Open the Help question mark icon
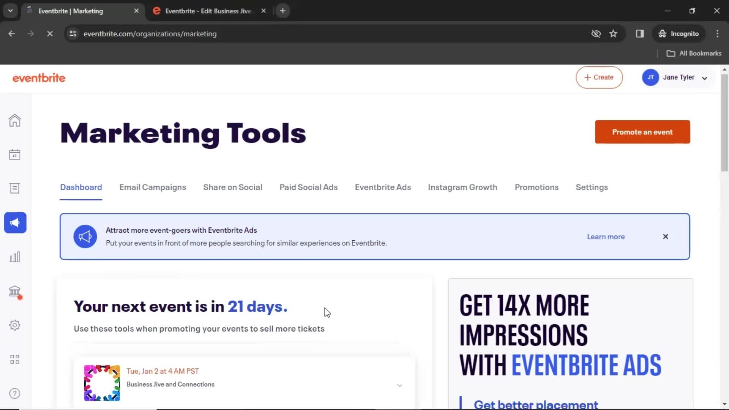The width and height of the screenshot is (729, 410). coord(15,394)
